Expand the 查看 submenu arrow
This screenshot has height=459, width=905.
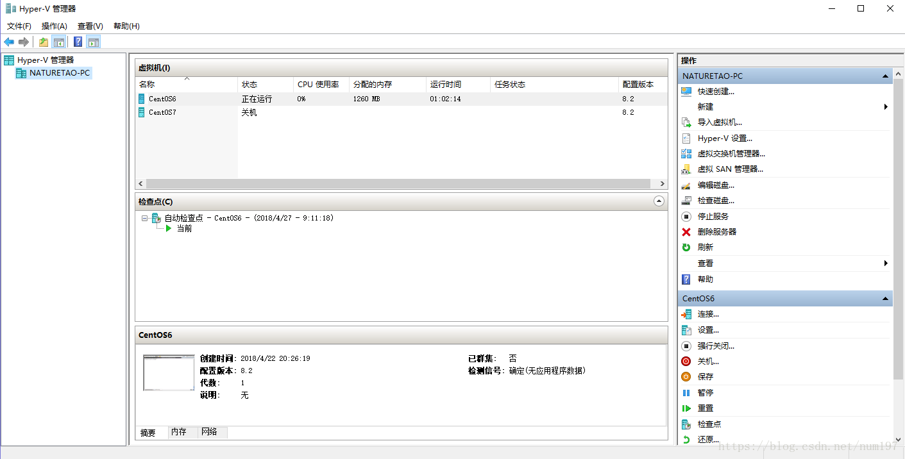pos(886,263)
